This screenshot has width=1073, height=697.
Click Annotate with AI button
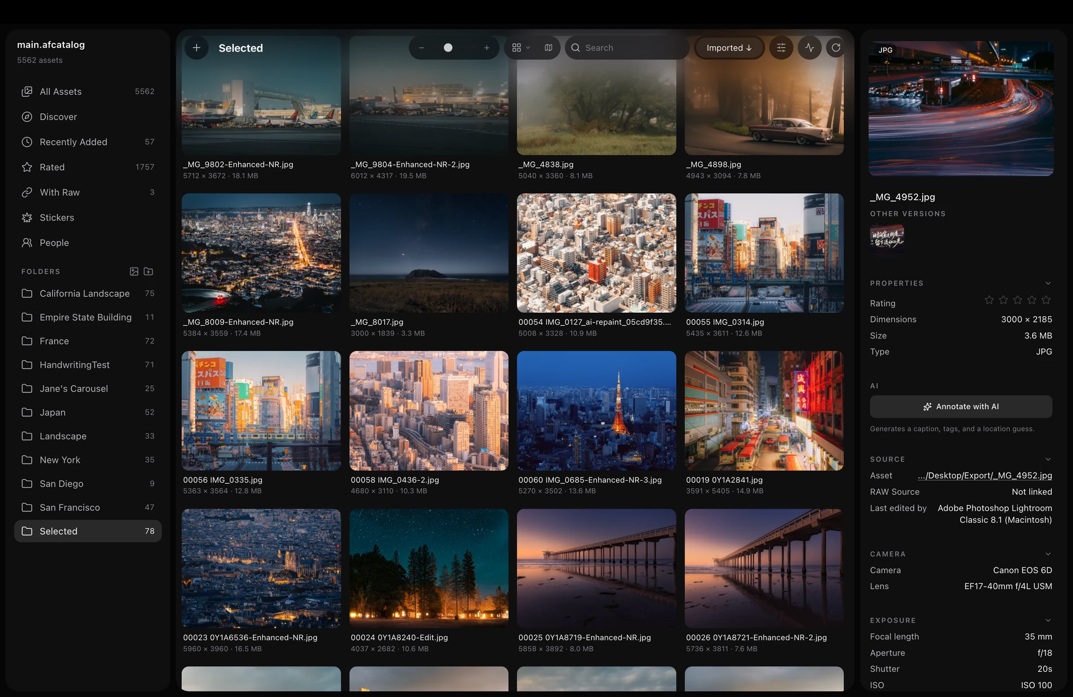961,407
